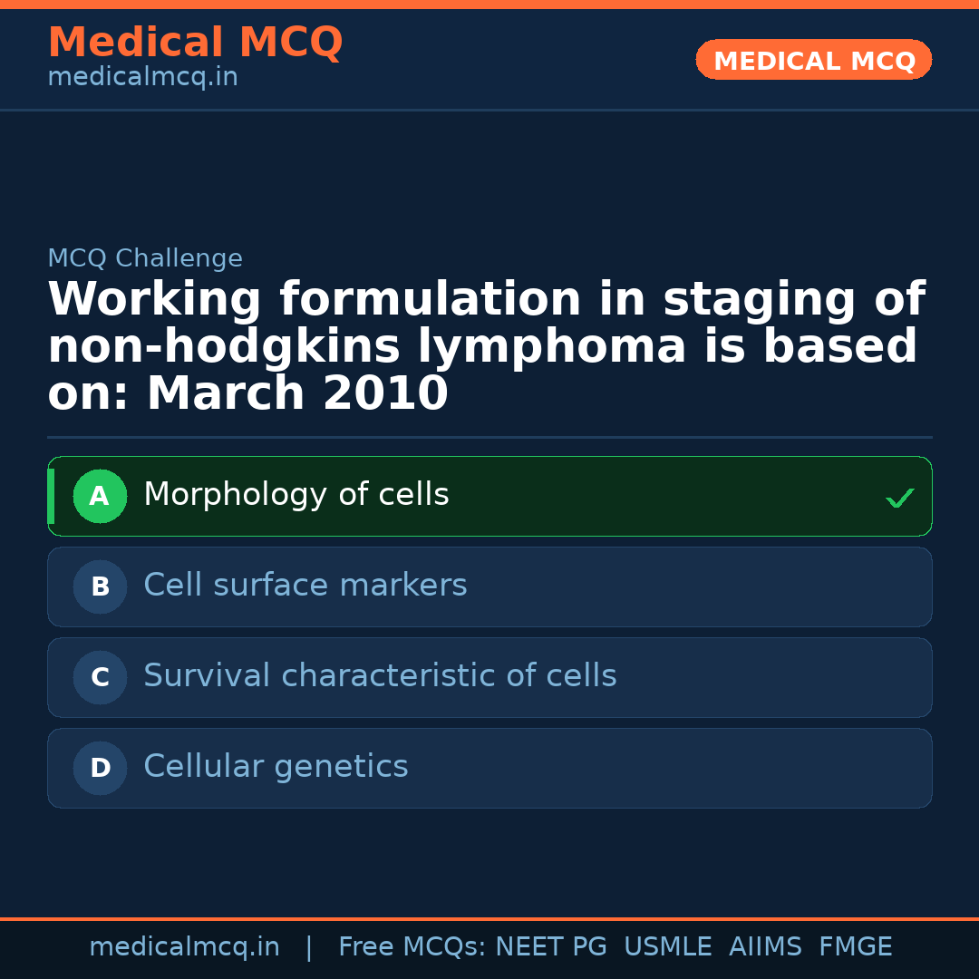
Task: Open medicalmcq.in link under the header title
Action: click(x=142, y=78)
